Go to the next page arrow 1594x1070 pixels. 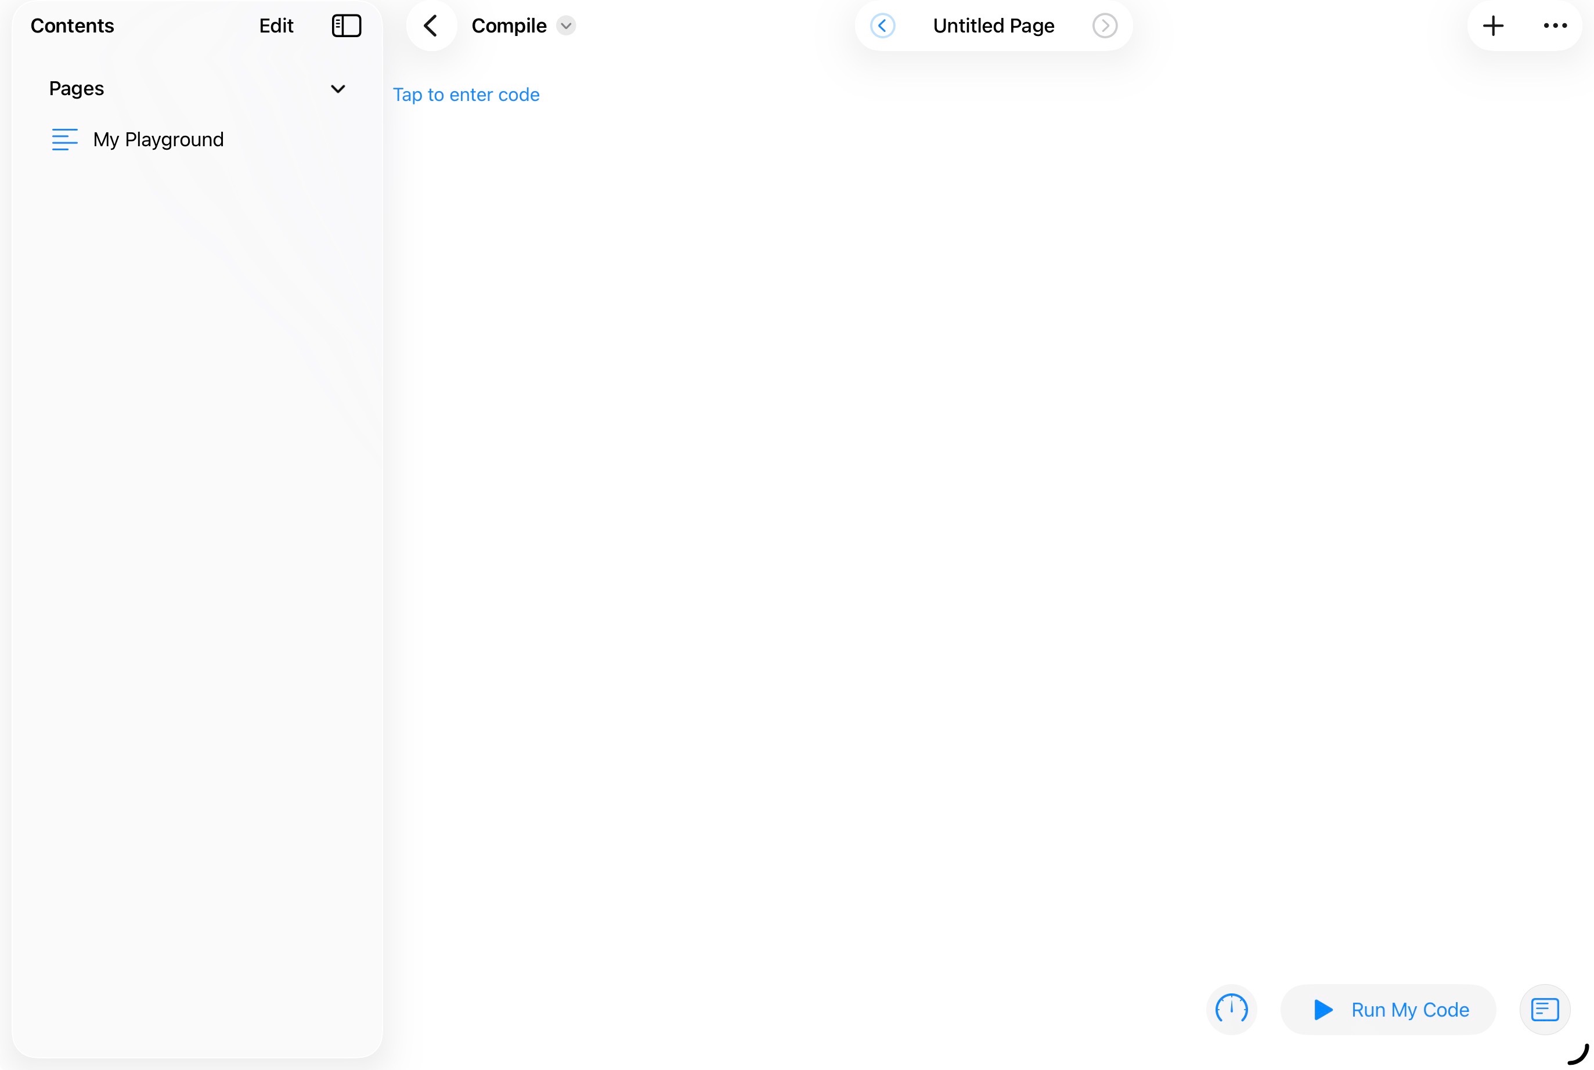[1105, 26]
